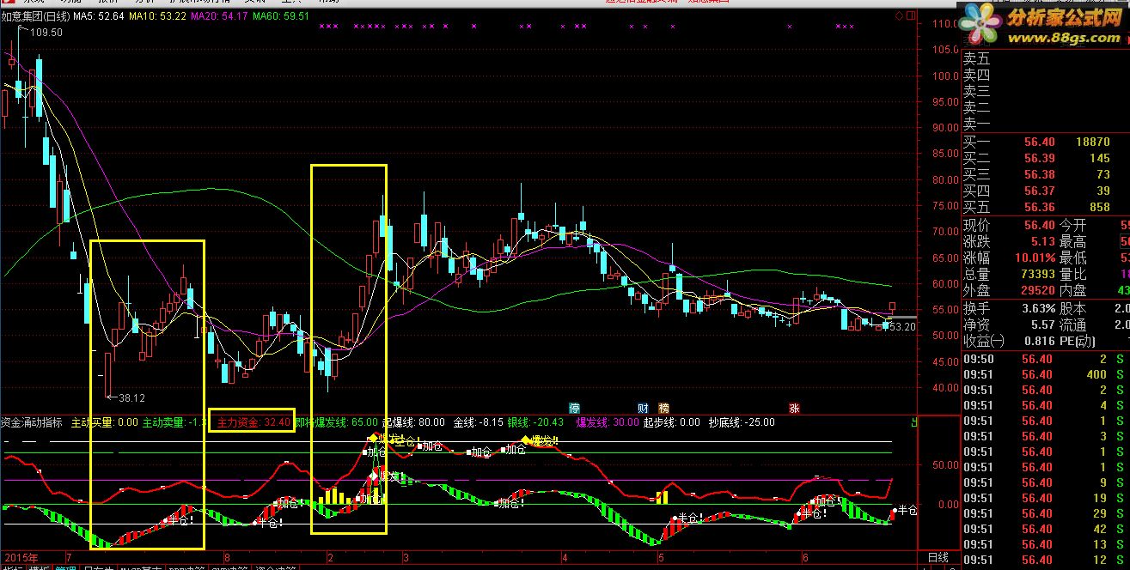Screen dimensions: 1130x570
Task: Click the 抄底线: -25.00 value
Action: pyautogui.click(x=742, y=422)
